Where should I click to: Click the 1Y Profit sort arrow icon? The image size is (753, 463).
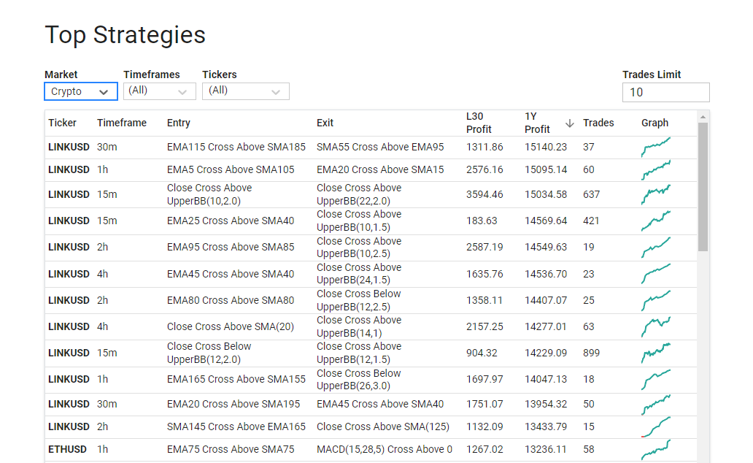pos(570,123)
